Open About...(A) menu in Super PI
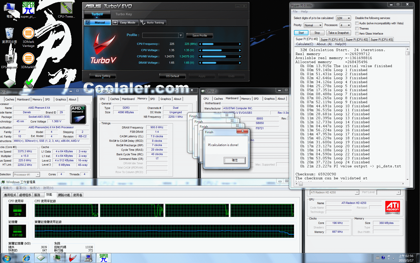420x263 pixels. click(324, 44)
